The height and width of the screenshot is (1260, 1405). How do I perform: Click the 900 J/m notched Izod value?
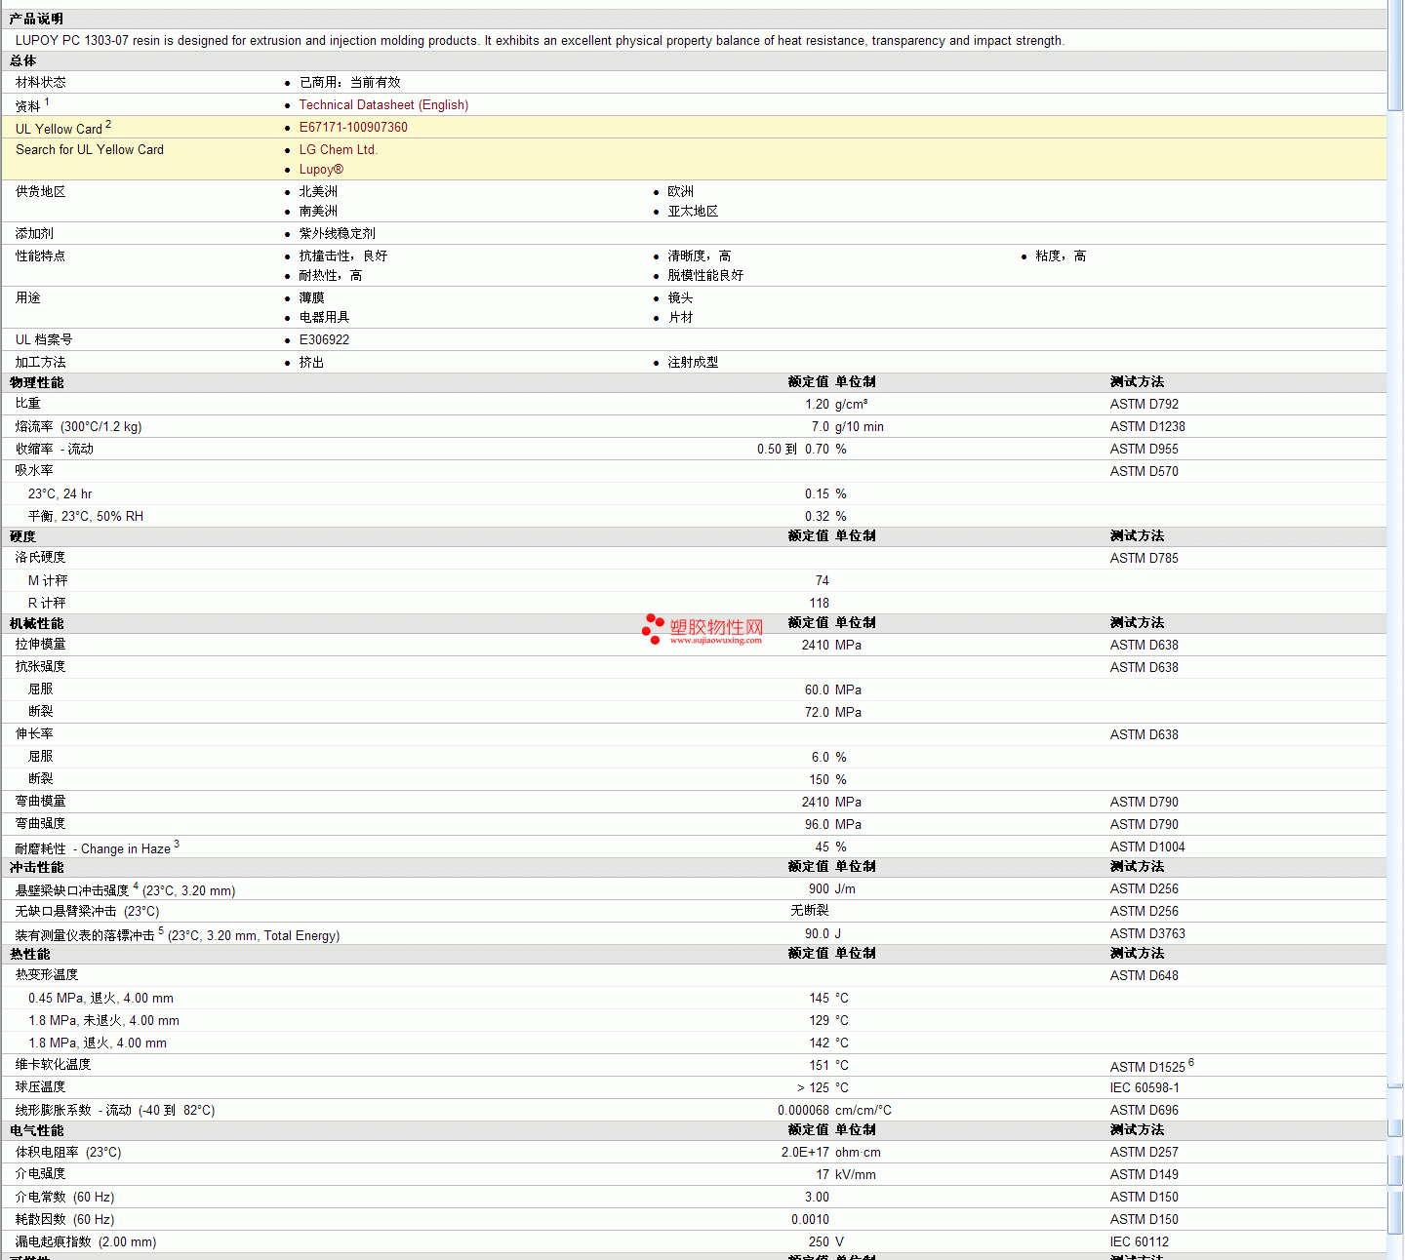pos(831,888)
